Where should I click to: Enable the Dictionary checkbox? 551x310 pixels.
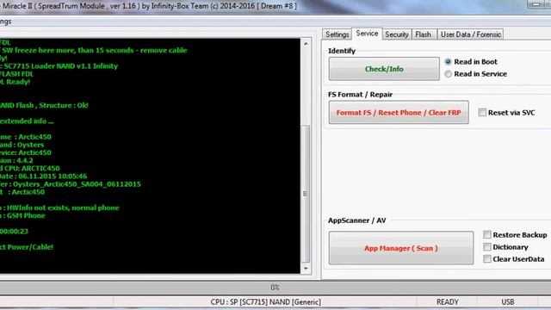[x=487, y=247]
